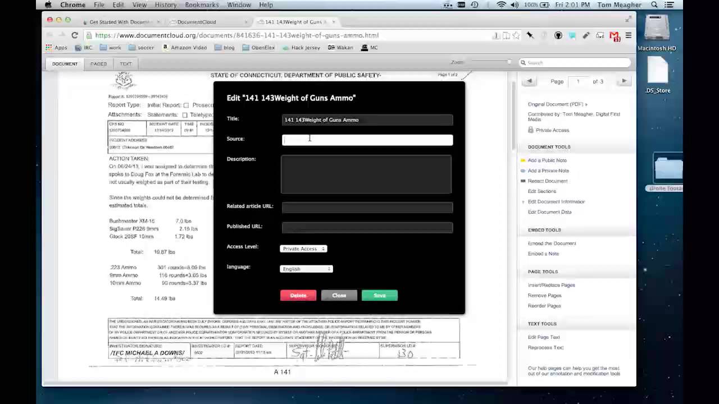
Task: Open the IRC bookmark
Action: pyautogui.click(x=84, y=48)
